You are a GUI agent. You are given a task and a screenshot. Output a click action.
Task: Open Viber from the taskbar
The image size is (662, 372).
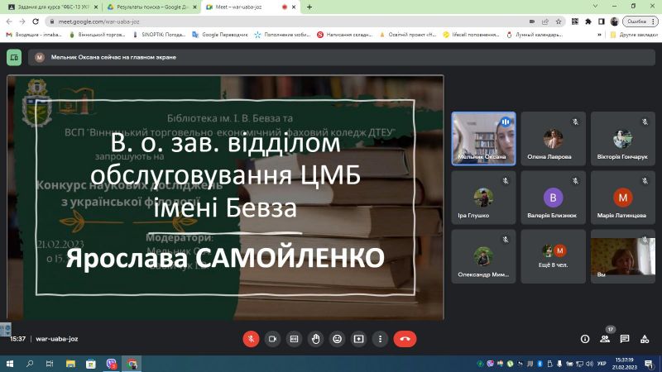click(x=111, y=364)
